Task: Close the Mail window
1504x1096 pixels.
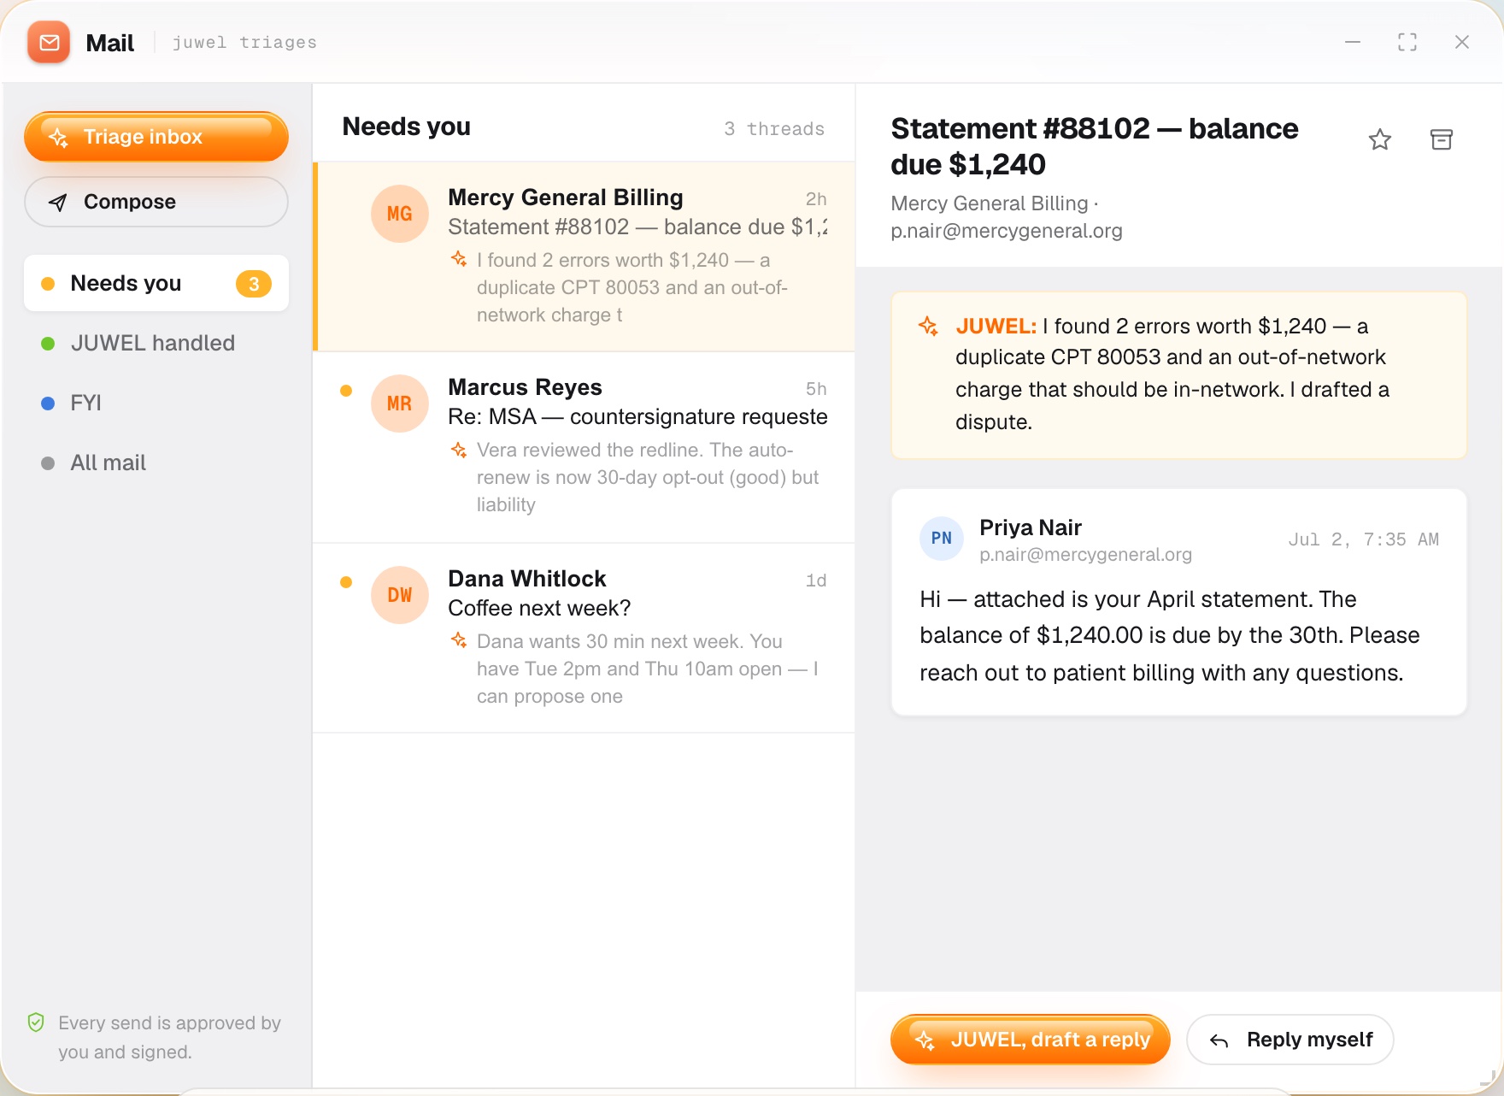Action: 1462,43
